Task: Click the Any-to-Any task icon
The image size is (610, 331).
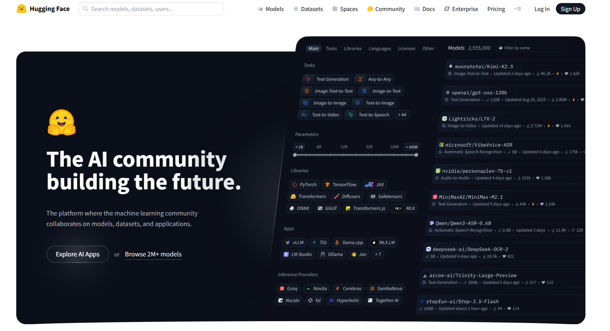Action: pos(360,79)
